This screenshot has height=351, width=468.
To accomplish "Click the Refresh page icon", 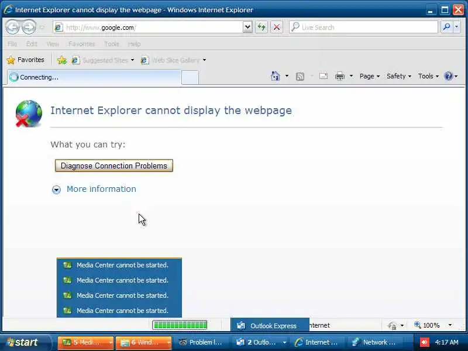I will [x=261, y=27].
